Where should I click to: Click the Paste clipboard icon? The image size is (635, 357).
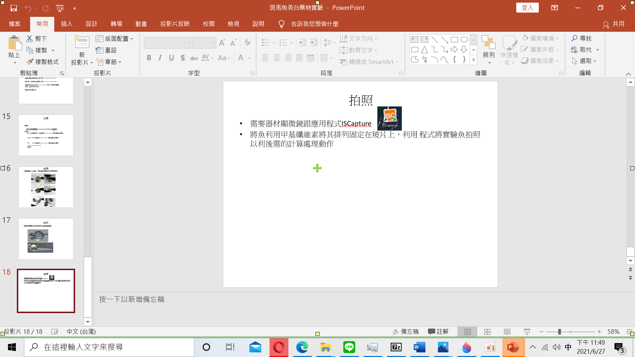pyautogui.click(x=14, y=43)
